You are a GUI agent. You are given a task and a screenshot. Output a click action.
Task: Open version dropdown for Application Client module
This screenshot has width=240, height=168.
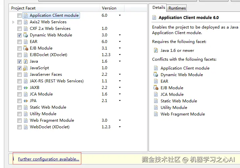(x=120, y=15)
